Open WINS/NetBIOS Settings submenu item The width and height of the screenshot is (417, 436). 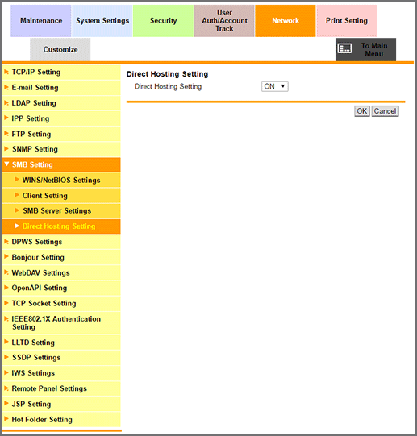coord(61,181)
